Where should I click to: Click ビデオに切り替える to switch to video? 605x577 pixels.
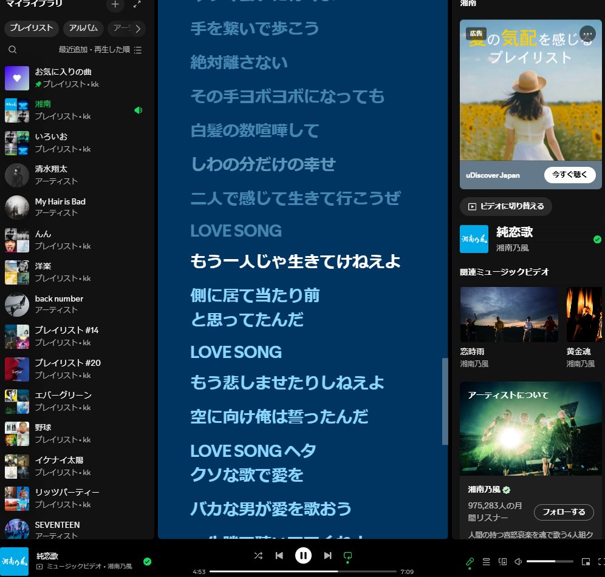pyautogui.click(x=506, y=206)
